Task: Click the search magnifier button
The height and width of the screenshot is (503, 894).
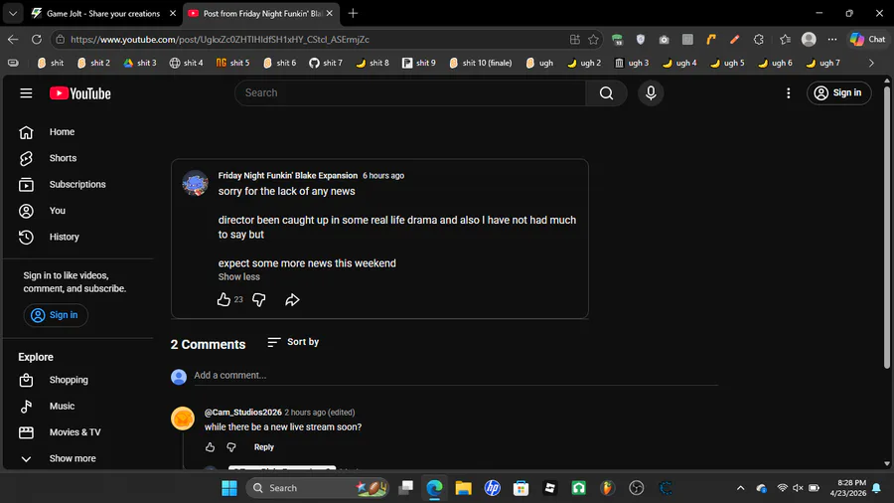Action: (606, 93)
